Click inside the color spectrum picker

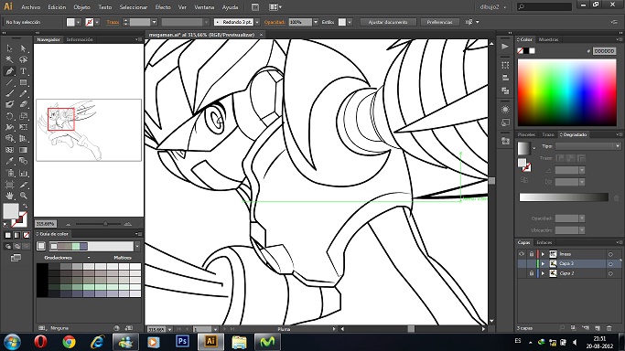coord(566,92)
